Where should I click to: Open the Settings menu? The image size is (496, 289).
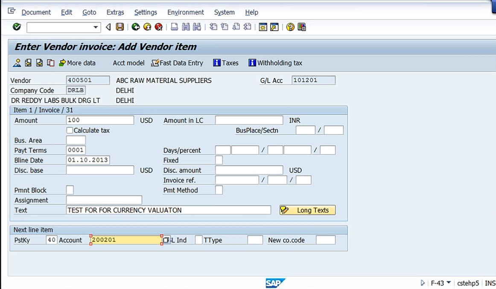pyautogui.click(x=146, y=12)
